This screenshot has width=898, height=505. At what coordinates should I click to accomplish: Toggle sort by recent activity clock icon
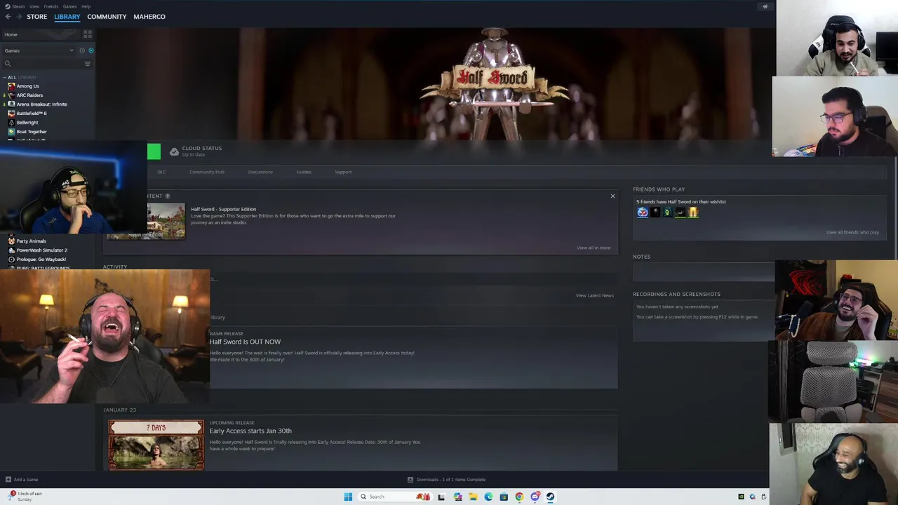[82, 50]
